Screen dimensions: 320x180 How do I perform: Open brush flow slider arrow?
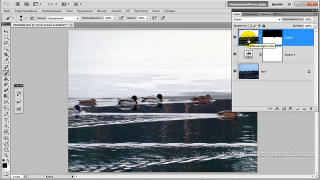[x=148, y=18]
